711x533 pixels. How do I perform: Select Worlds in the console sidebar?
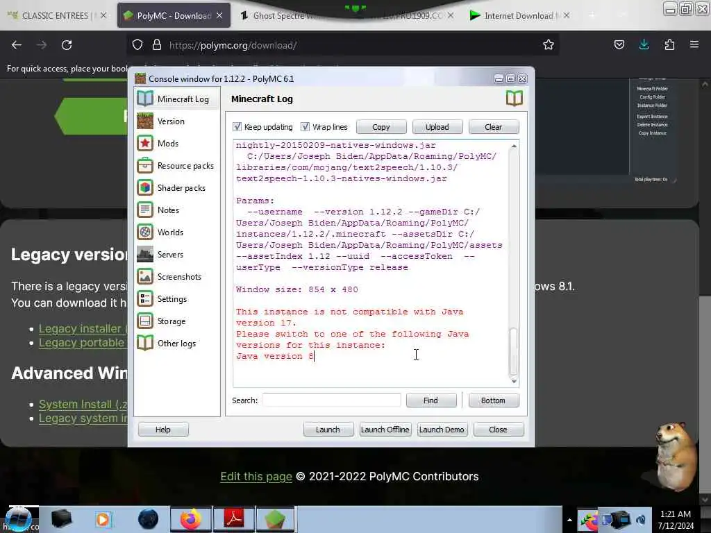click(177, 232)
